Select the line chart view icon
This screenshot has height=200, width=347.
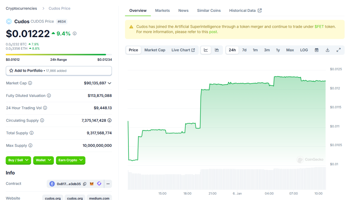tap(206, 50)
